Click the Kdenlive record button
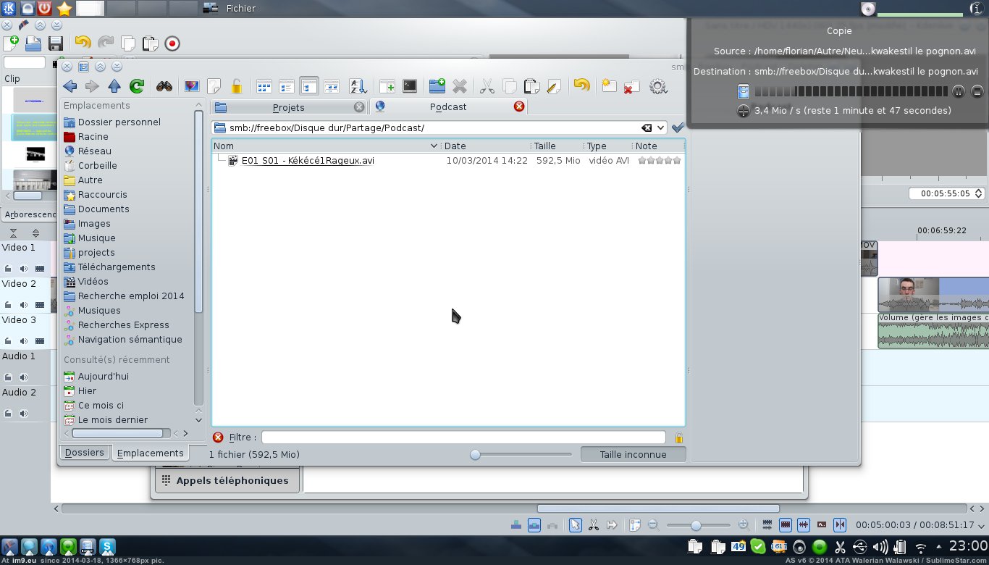This screenshot has height=565, width=989. (172, 43)
